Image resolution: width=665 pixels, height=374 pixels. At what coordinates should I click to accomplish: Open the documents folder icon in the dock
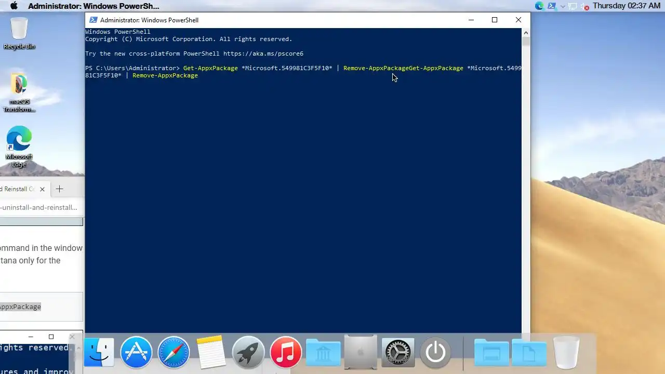pyautogui.click(x=529, y=353)
